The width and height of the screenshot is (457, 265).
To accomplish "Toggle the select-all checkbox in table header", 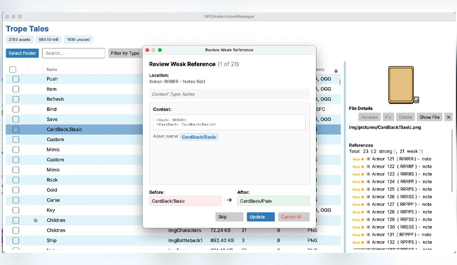I will pyautogui.click(x=13, y=70).
